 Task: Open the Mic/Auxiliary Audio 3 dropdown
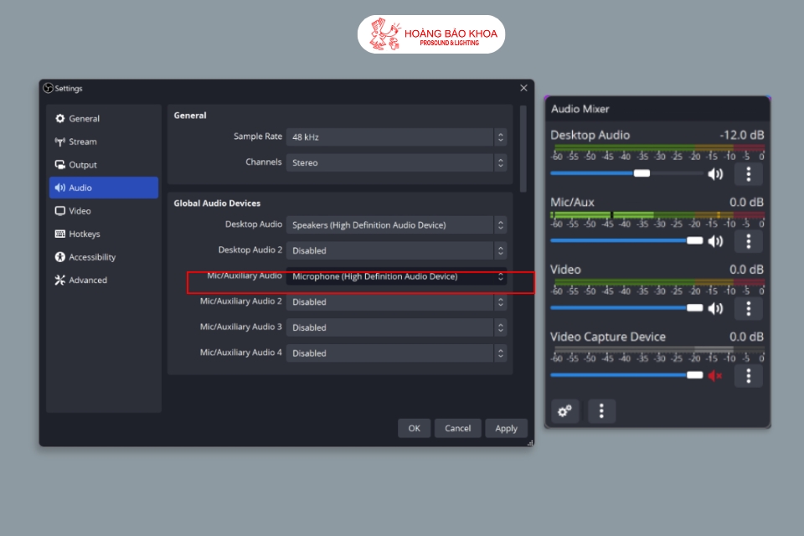pos(396,327)
